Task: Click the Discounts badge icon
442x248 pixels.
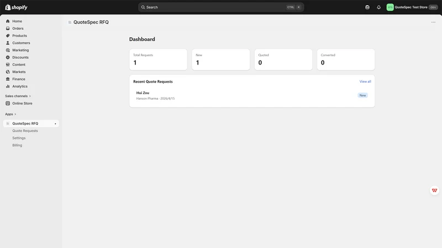Action: click(x=8, y=57)
